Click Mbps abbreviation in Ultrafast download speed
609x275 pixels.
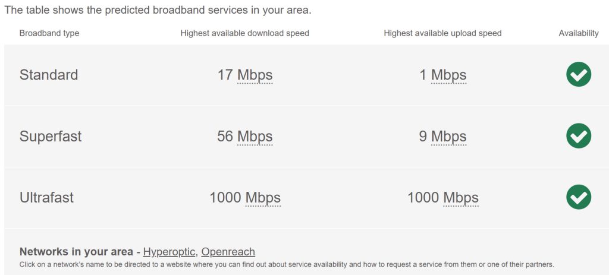[x=263, y=198]
